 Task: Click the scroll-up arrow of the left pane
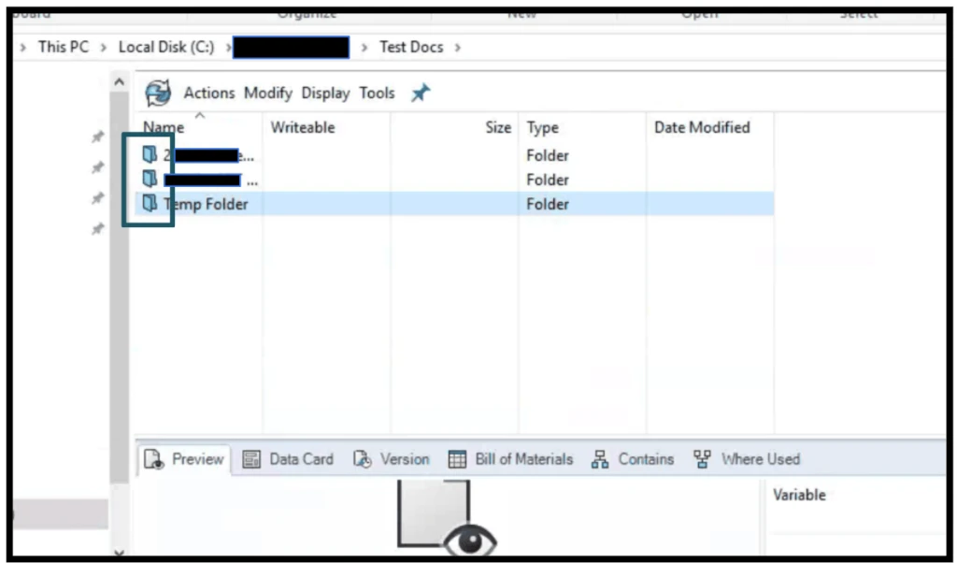119,82
